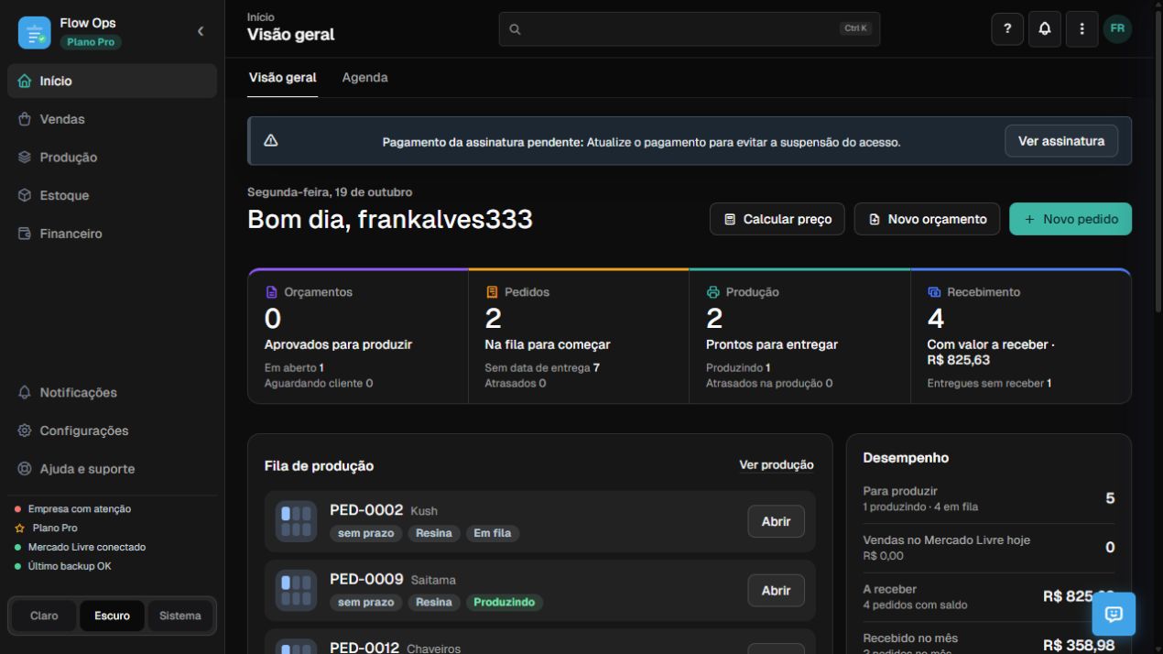Click the Produzindo tag on PED-0009
Viewport: 1163px width, 654px height.
(504, 603)
